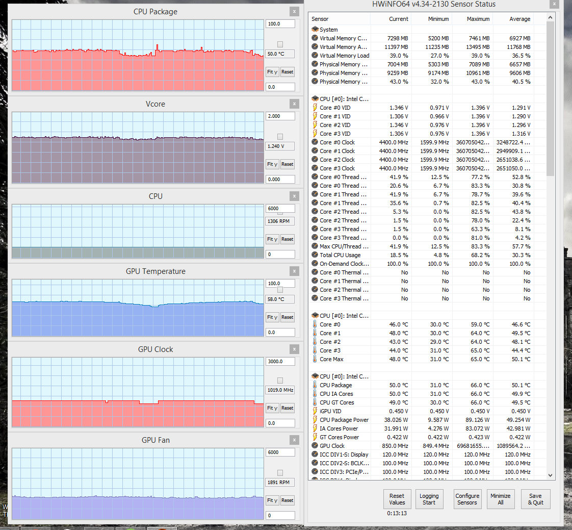Click the Current column header
Image resolution: width=572 pixels, height=530 pixels.
(x=391, y=19)
